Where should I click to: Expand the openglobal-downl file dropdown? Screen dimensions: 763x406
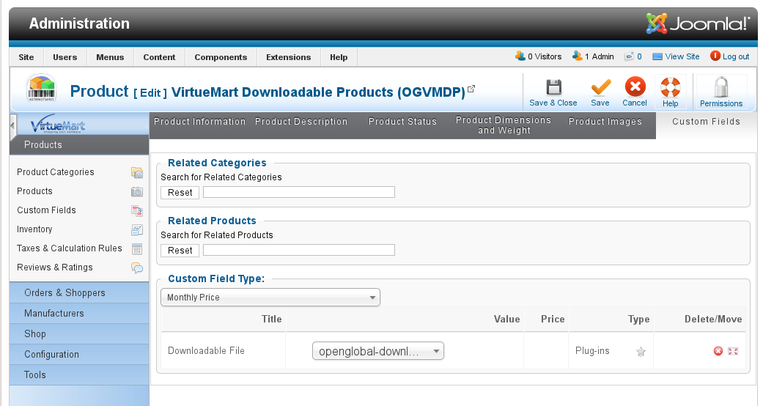[378, 351]
